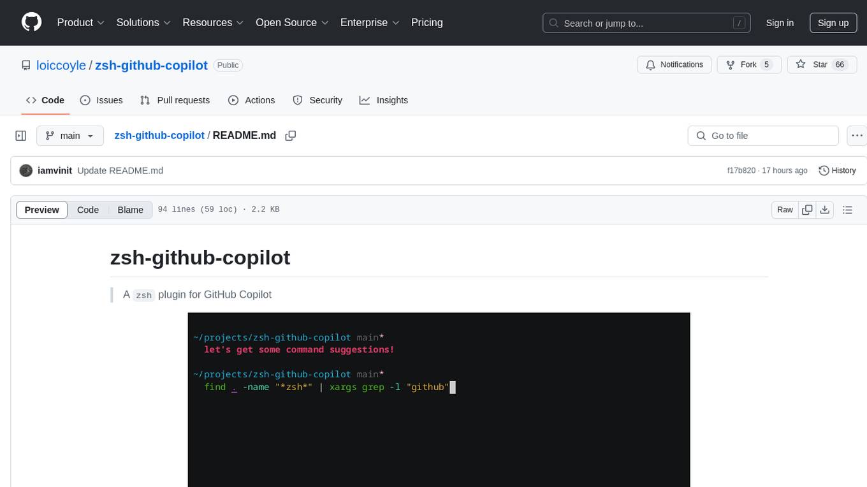The height and width of the screenshot is (487, 867).
Task: Open the star count 66
Action: 840,64
